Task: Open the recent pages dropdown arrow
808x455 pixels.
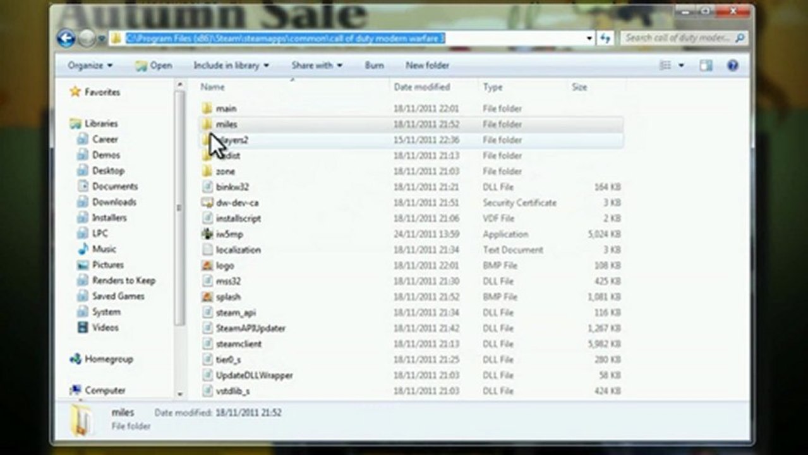Action: (x=102, y=39)
